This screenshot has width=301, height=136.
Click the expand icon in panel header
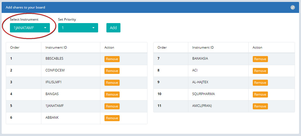[293, 7]
